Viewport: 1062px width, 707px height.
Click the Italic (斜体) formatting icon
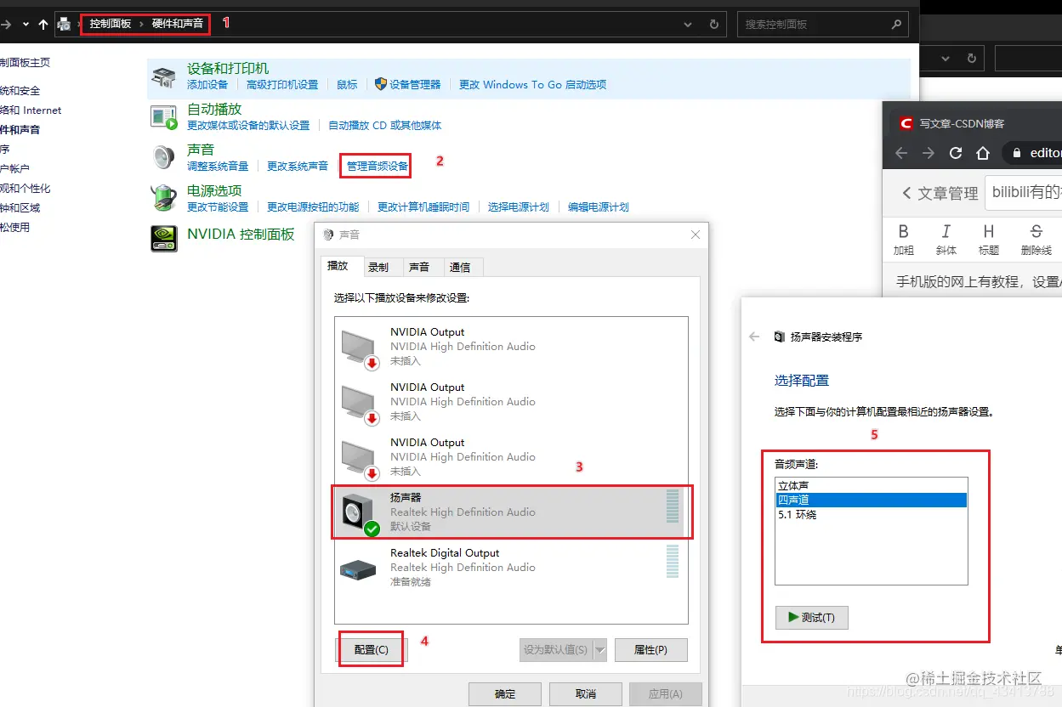point(946,231)
